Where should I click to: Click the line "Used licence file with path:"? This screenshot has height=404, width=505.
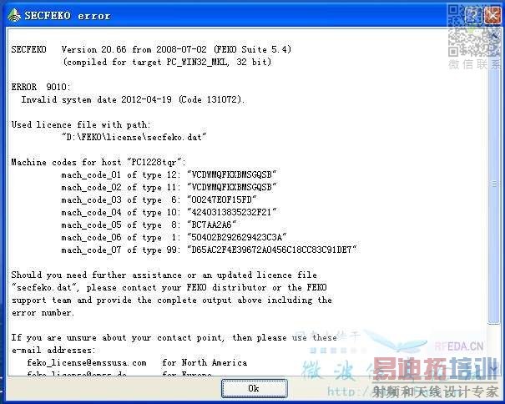point(81,124)
